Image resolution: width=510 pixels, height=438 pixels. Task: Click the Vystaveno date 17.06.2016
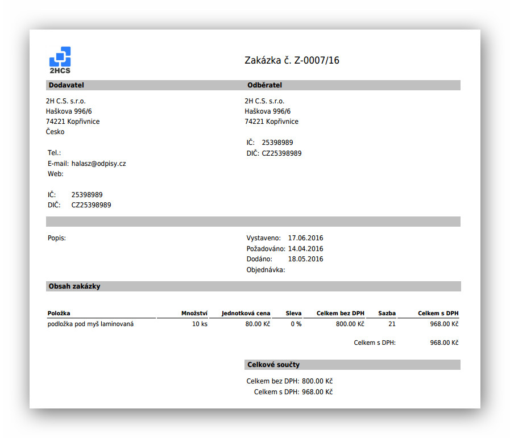[305, 238]
